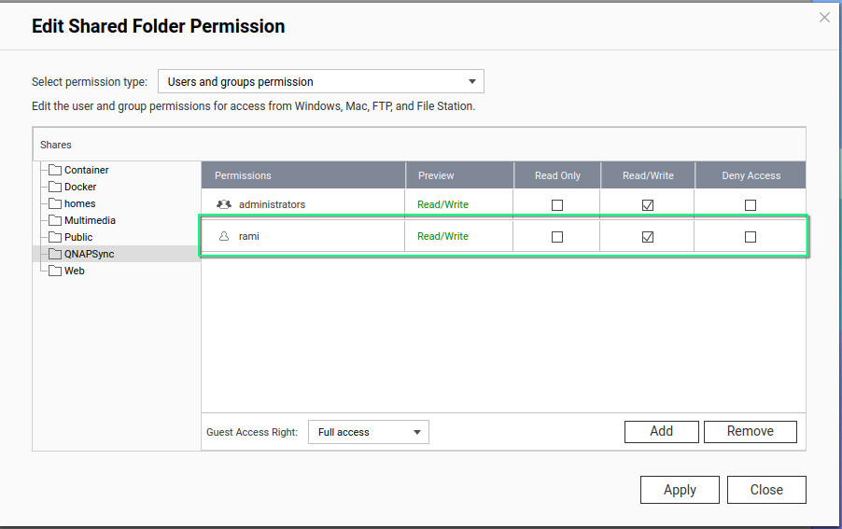This screenshot has width=842, height=529.
Task: Open the permission type dropdown
Action: 320,81
